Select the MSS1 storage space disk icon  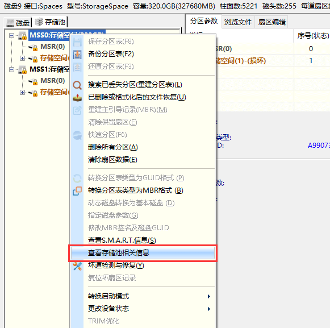[x=23, y=69]
